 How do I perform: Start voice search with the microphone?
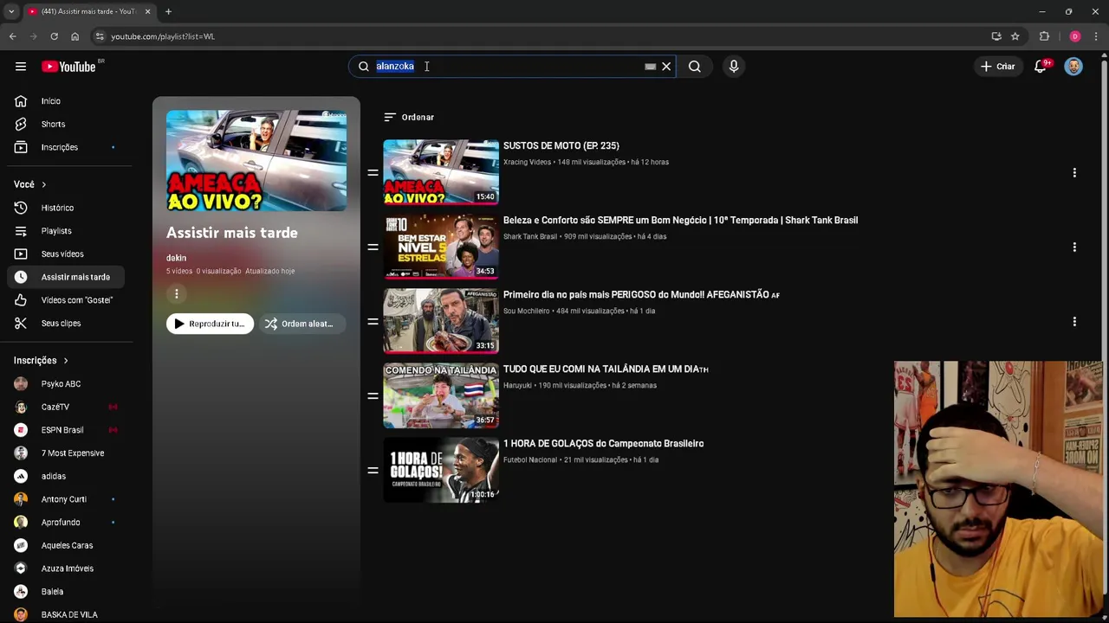point(734,67)
